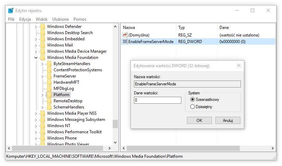The width and height of the screenshot is (282, 166).
Task: Expand the FrameServer subkey
Action: coord(43,76)
